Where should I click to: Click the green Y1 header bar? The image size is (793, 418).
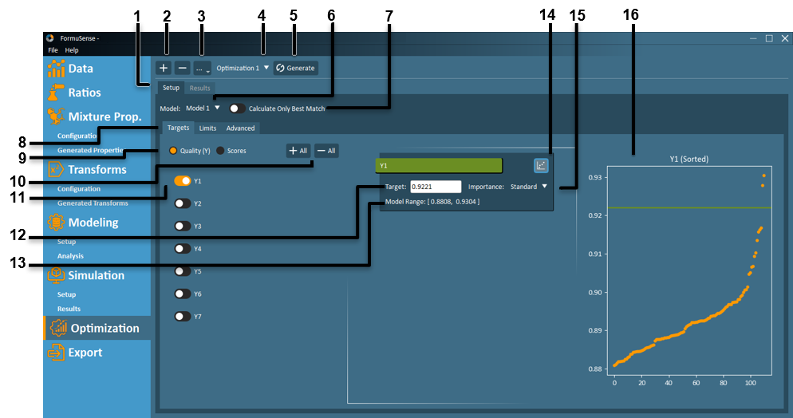tap(439, 165)
